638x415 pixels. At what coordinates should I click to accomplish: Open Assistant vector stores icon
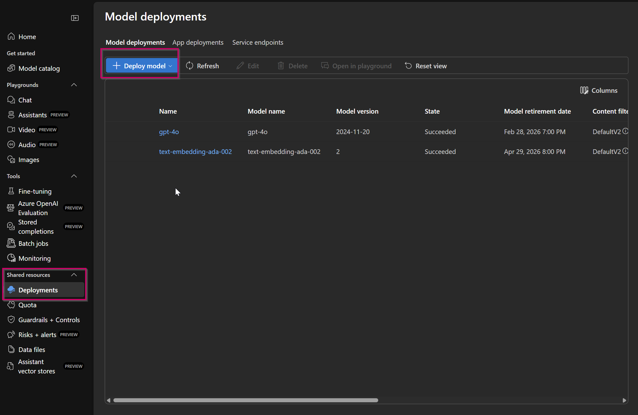click(11, 366)
